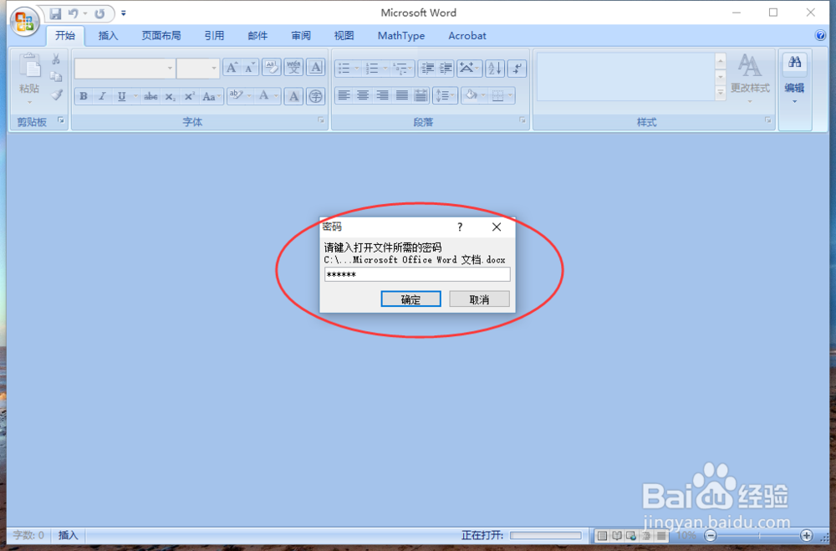Click the Multilevel List icon
836x551 pixels.
(x=400, y=68)
